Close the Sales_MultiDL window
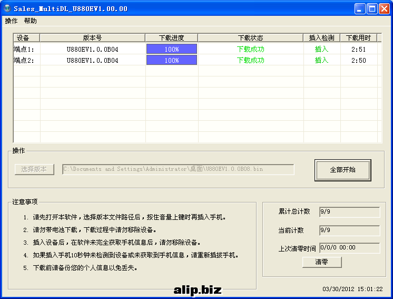The width and height of the screenshot is (393, 299). (384, 8)
